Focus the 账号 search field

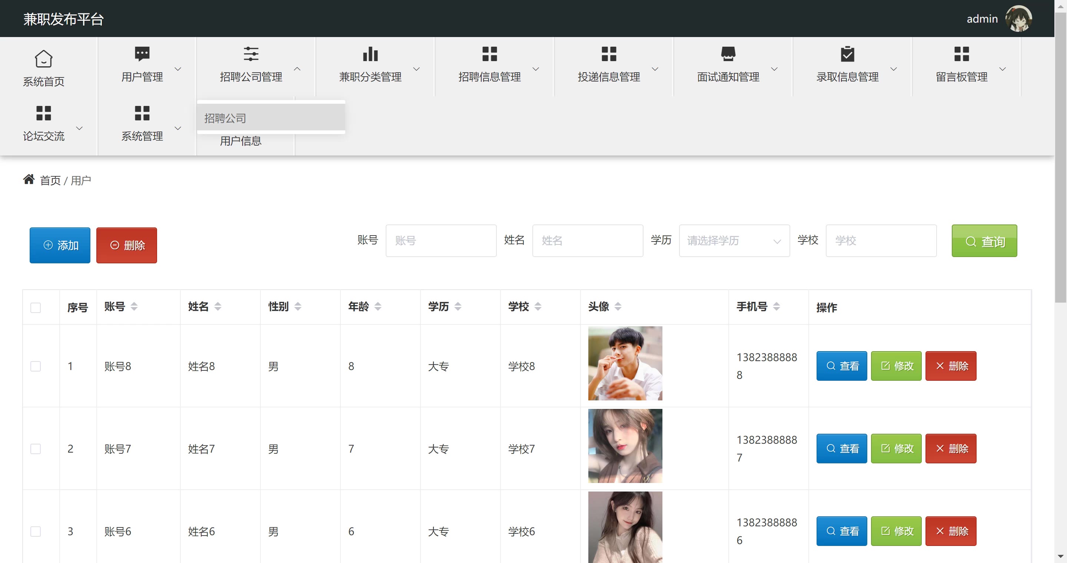(441, 240)
